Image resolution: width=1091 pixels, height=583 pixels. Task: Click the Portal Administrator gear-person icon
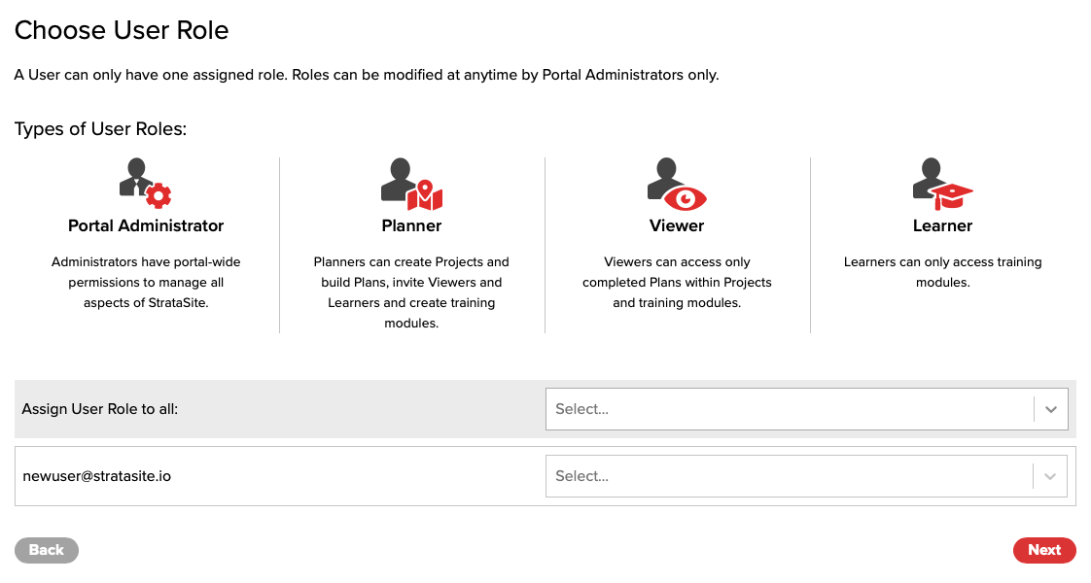146,184
